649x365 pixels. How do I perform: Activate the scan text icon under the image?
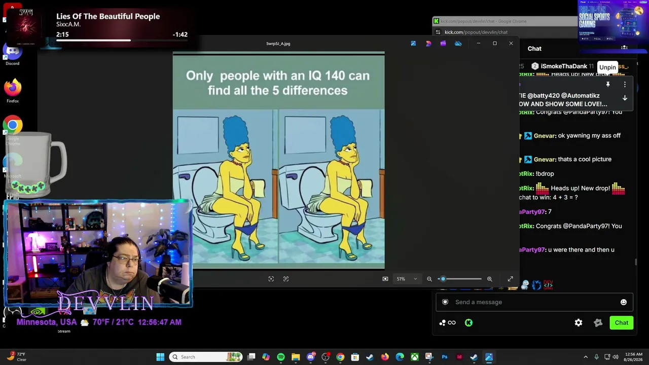point(286,279)
